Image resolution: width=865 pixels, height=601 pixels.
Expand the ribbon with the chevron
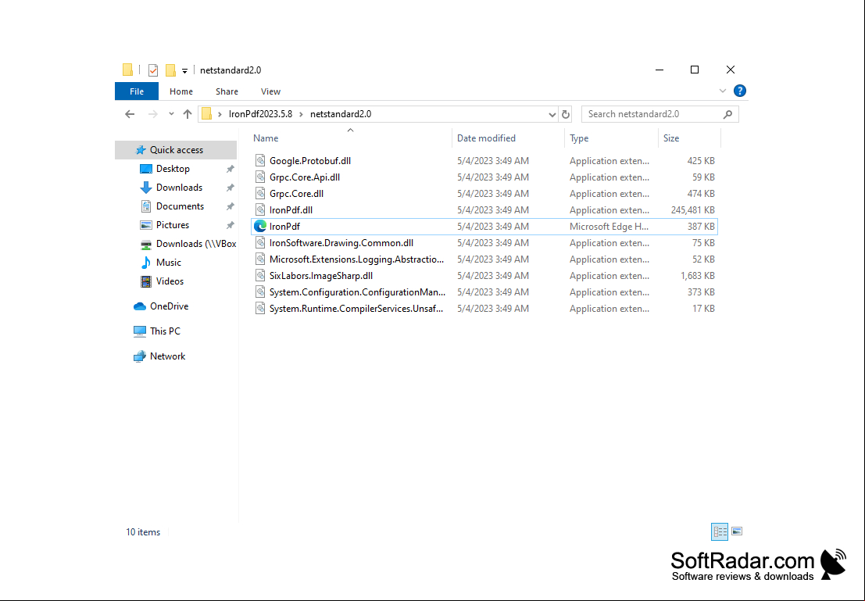click(x=723, y=91)
